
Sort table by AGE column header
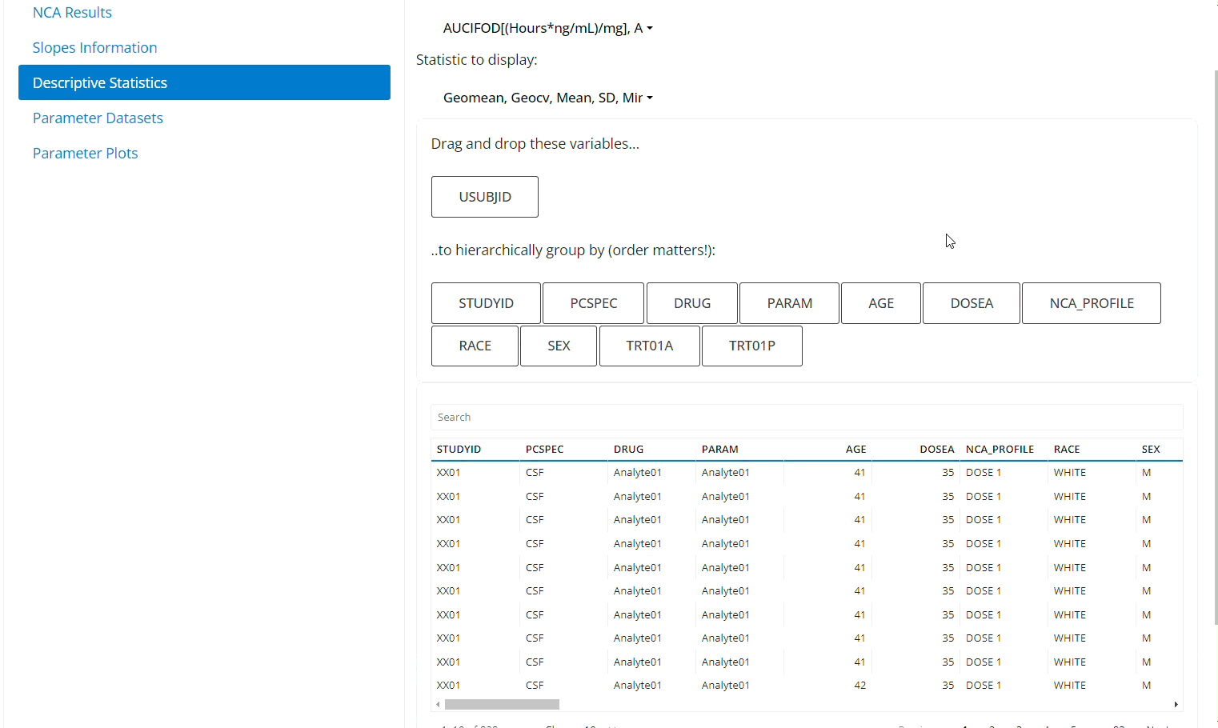point(855,450)
